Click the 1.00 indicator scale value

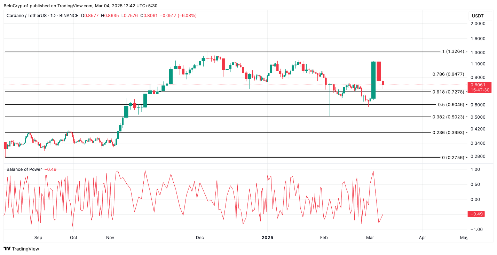475,169
